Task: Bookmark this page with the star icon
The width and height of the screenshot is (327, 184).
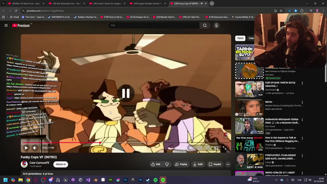Action: click(281, 11)
